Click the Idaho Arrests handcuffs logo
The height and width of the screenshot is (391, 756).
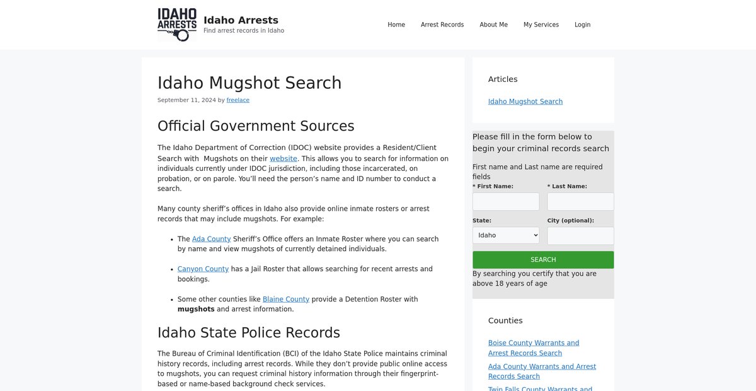(x=177, y=25)
